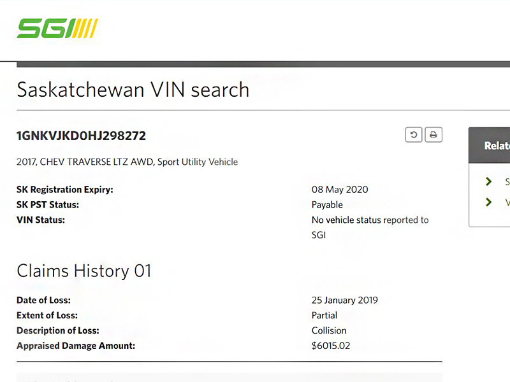
Task: Click the expiry date 08 May 2020
Action: (x=340, y=189)
